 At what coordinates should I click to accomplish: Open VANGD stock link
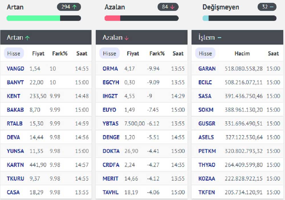[x=15, y=69]
